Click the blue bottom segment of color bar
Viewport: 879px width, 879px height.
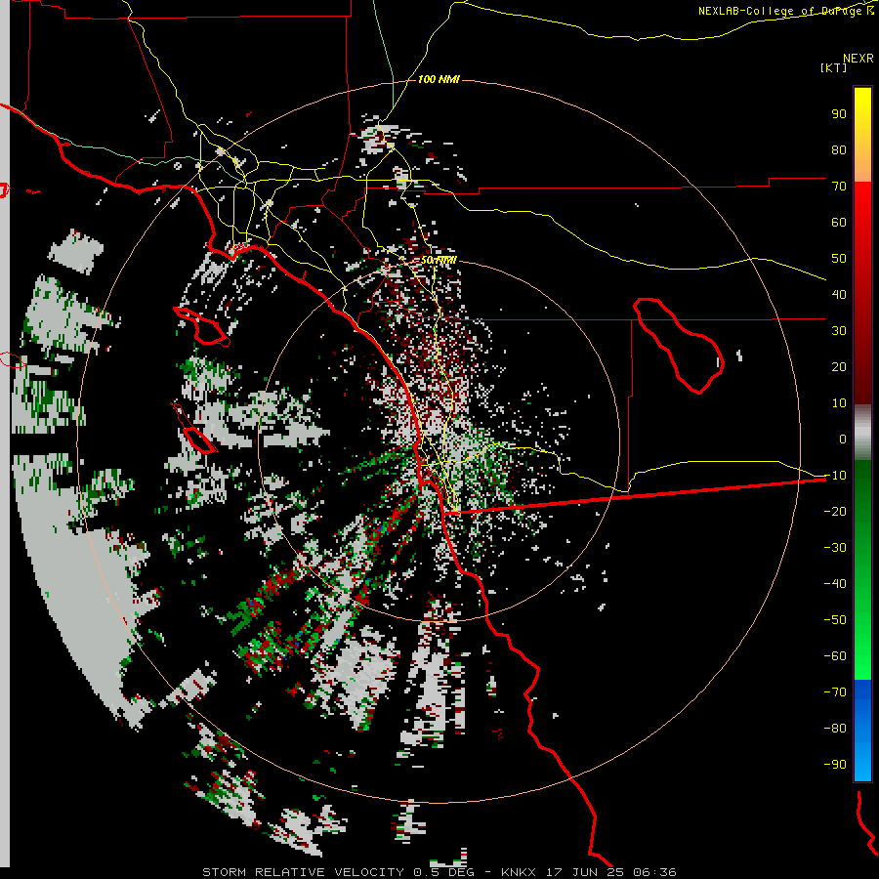862,730
